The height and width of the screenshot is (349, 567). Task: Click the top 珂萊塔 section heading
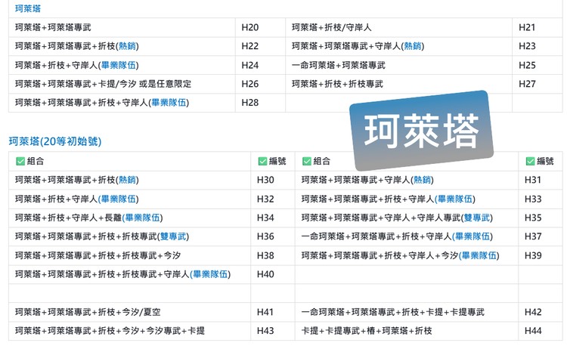pyautogui.click(x=27, y=8)
